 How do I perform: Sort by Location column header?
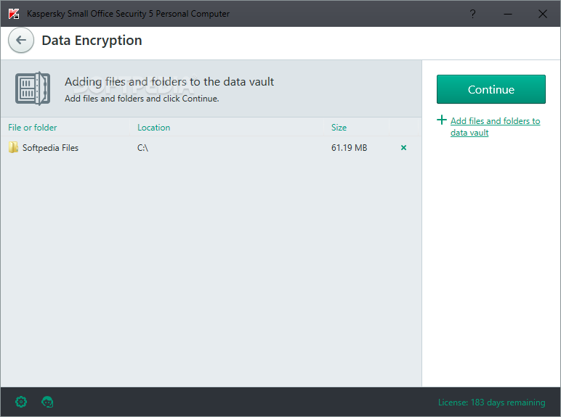tap(154, 128)
